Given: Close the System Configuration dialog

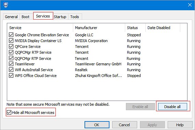Looking at the screenshot, I should (190, 5).
